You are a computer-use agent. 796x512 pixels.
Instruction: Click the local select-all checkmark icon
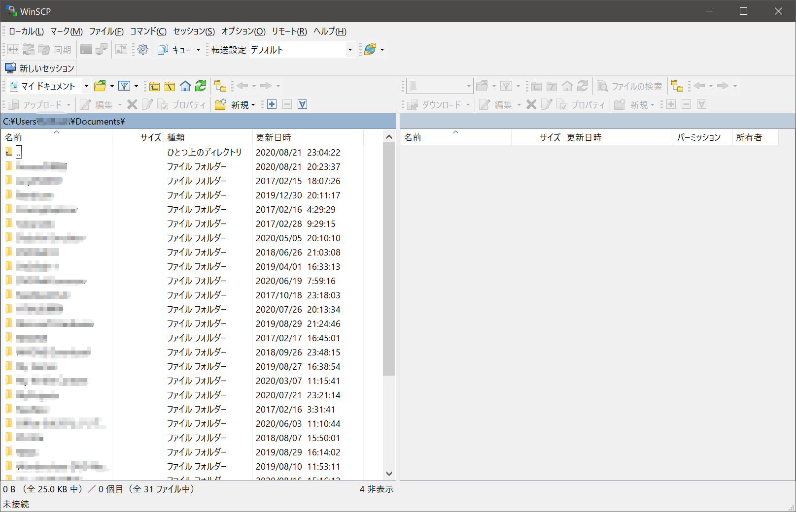click(x=303, y=104)
